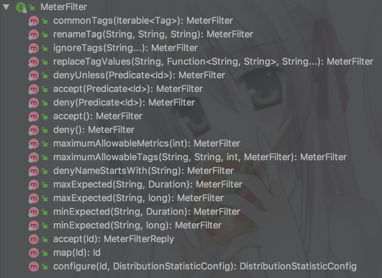
Task: Select the MeterFilter interface root item
Action: coord(64,7)
